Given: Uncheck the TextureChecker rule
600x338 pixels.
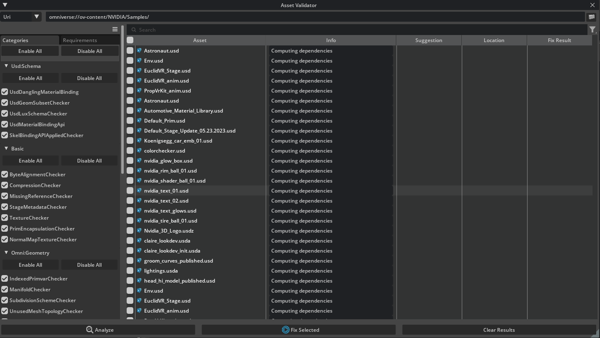Looking at the screenshot, I should (x=5, y=218).
